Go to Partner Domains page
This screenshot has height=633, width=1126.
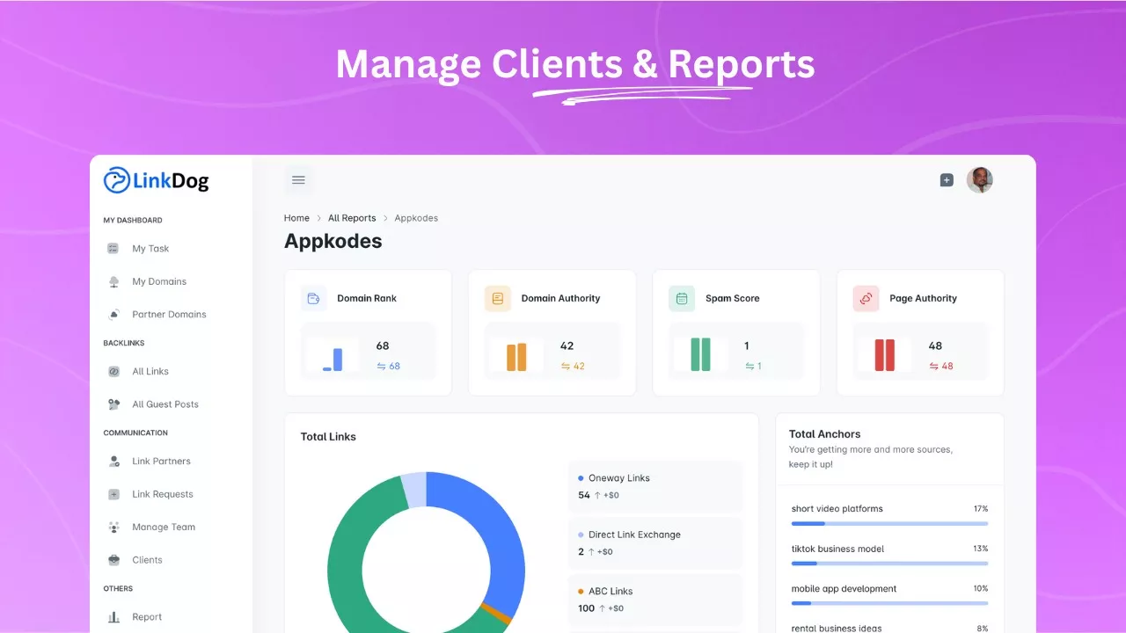pyautogui.click(x=169, y=315)
